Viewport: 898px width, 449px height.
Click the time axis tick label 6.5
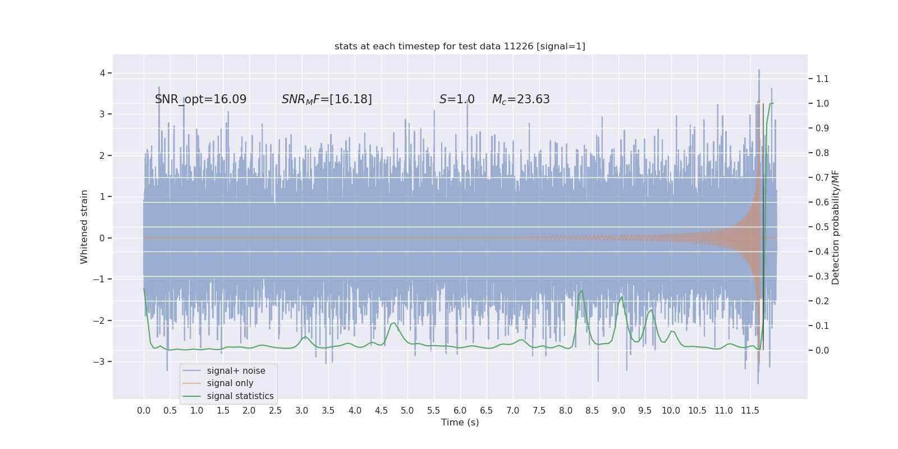[x=487, y=410]
